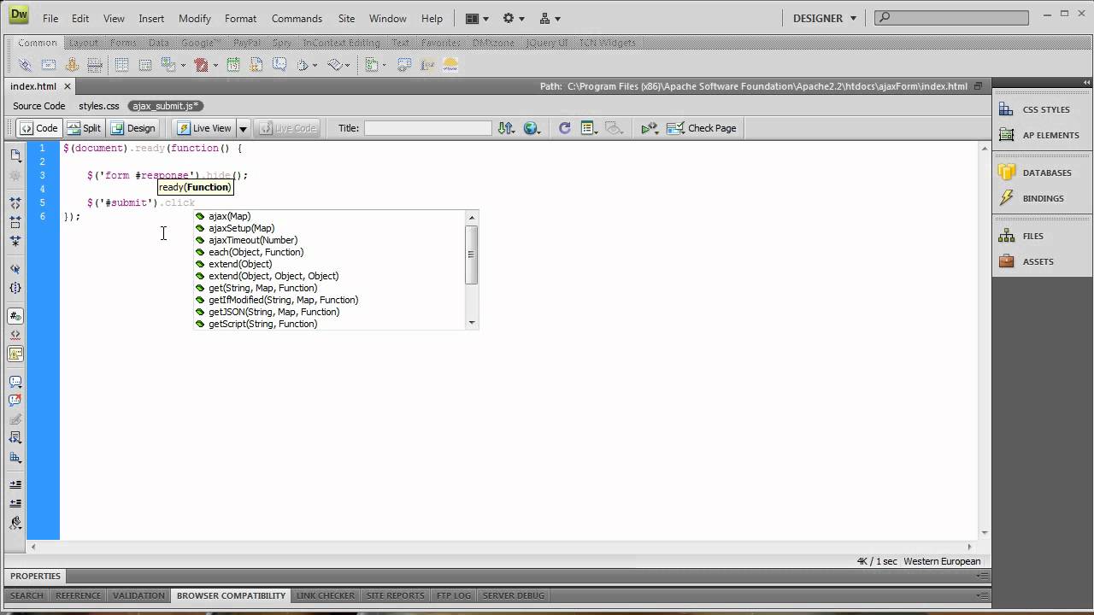Switch to Split view

tap(84, 128)
